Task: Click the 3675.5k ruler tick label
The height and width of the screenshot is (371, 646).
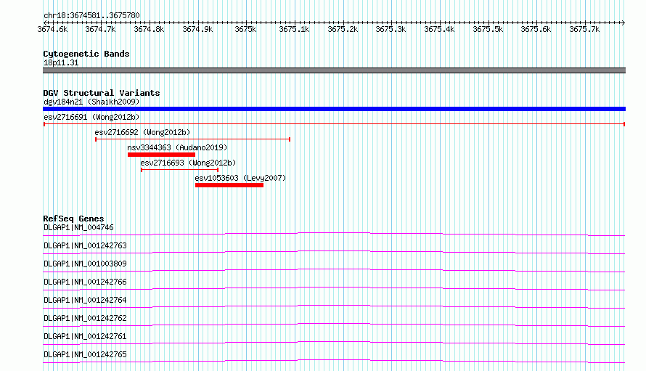Action: (x=488, y=29)
